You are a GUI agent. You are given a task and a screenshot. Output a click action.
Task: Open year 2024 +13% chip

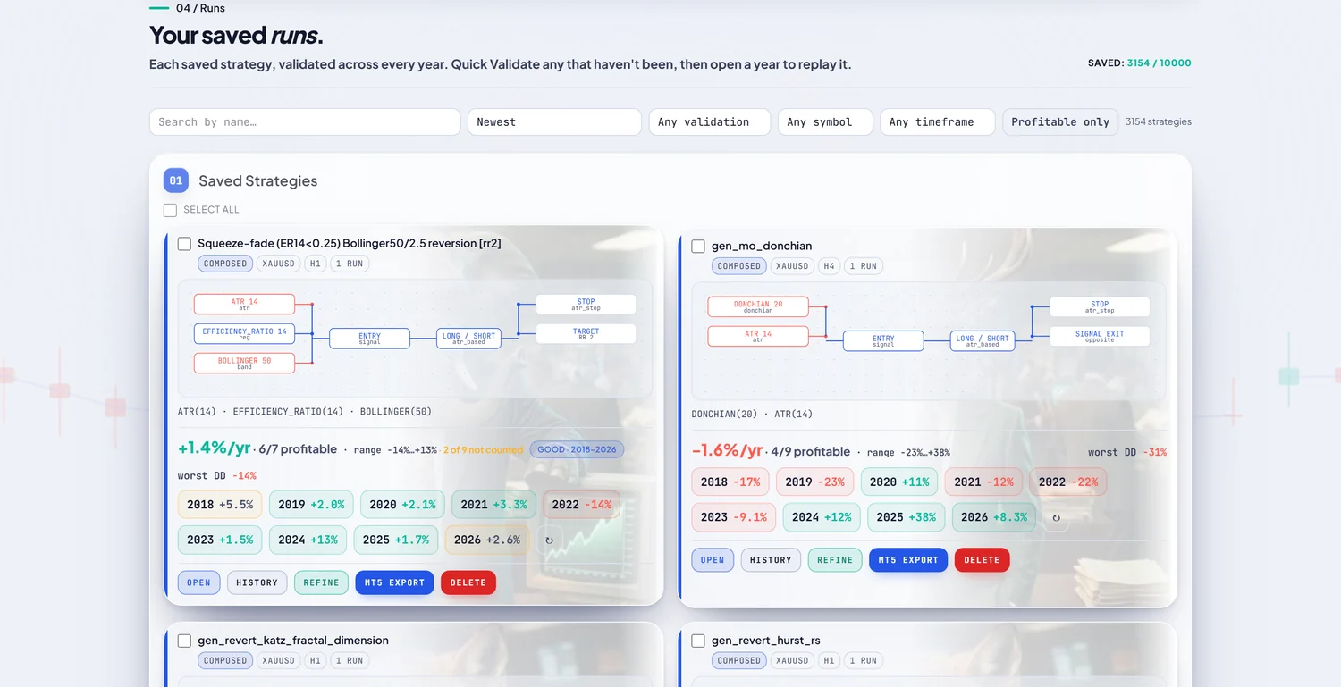tap(308, 540)
